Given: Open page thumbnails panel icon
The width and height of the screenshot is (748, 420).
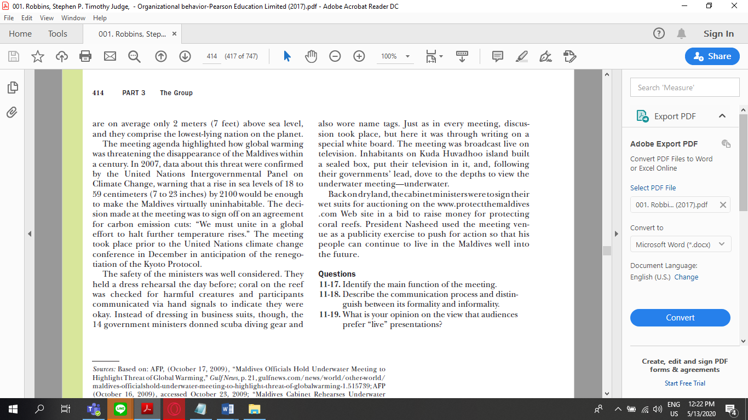Looking at the screenshot, I should coord(12,87).
